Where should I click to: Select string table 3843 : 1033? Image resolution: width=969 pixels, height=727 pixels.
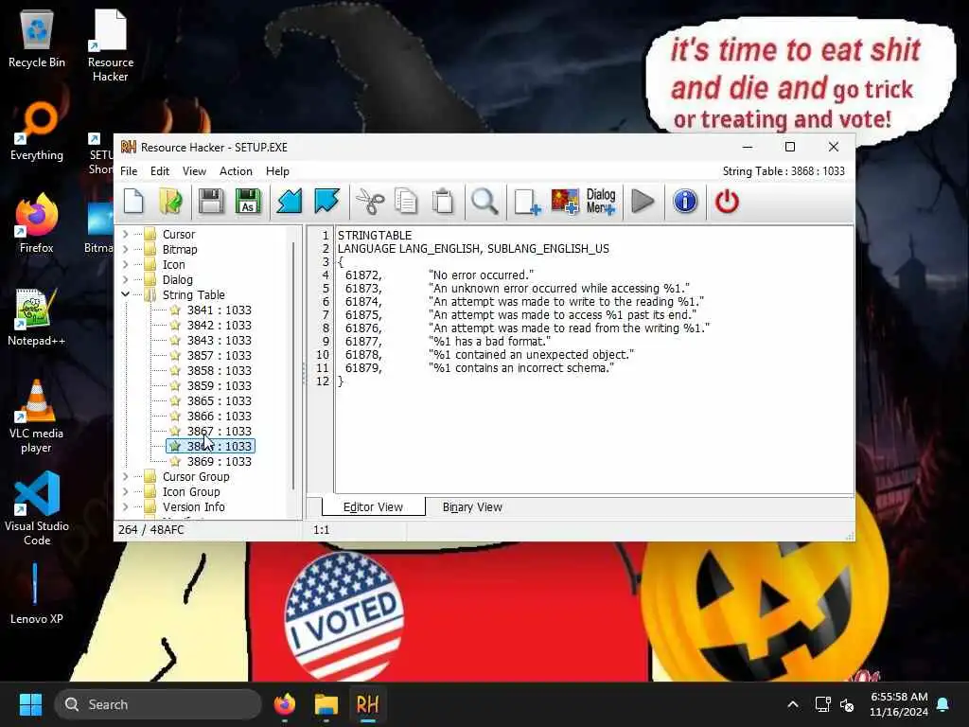pyautogui.click(x=219, y=341)
